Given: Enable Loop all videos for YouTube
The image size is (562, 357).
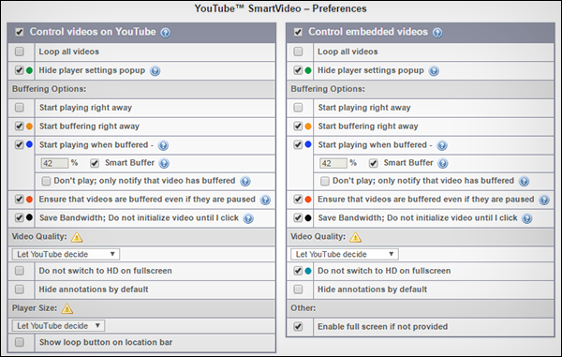Looking at the screenshot, I should [20, 52].
